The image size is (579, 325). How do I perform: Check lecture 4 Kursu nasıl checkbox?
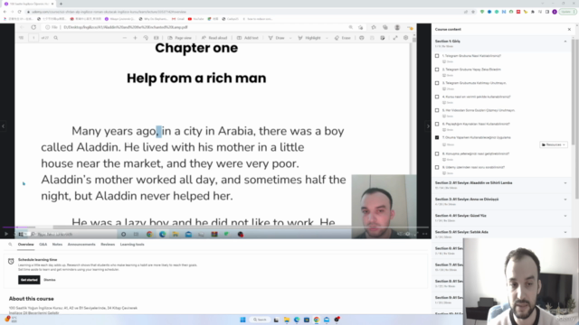(437, 97)
